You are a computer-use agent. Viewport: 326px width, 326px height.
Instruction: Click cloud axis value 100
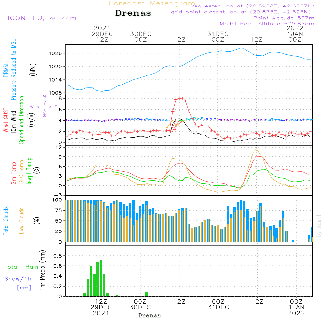tap(57, 200)
